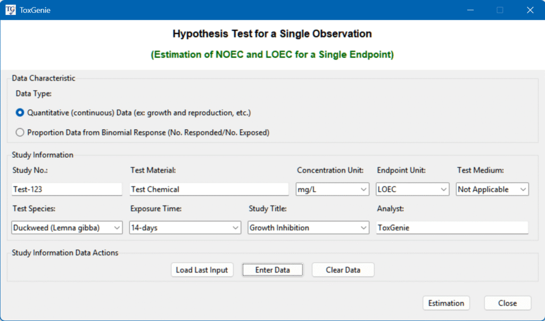
Task: Close the window using title bar X
Action: point(530,10)
